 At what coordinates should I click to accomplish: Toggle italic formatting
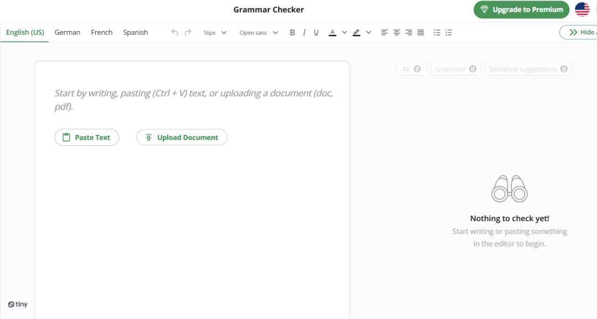pos(304,33)
